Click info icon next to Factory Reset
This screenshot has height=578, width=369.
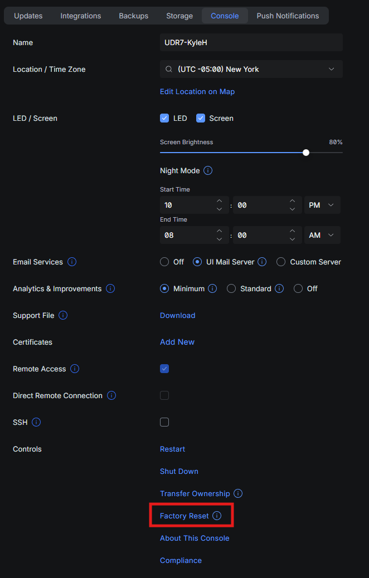coord(217,516)
